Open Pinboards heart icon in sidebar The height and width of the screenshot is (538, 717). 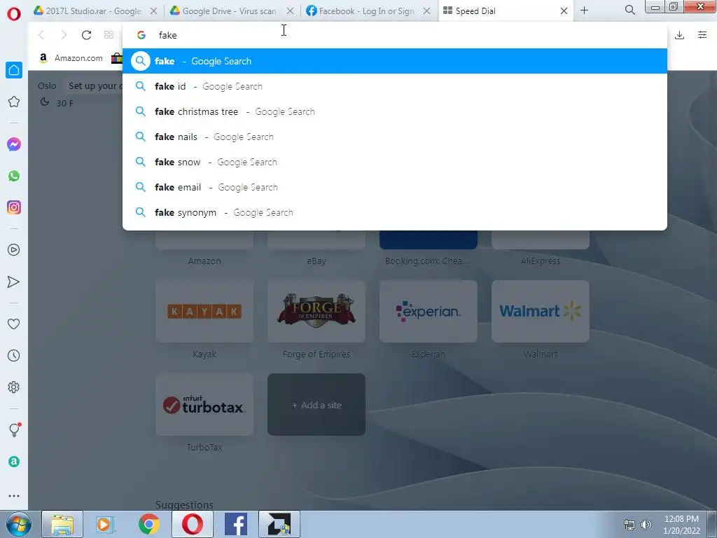coord(14,324)
